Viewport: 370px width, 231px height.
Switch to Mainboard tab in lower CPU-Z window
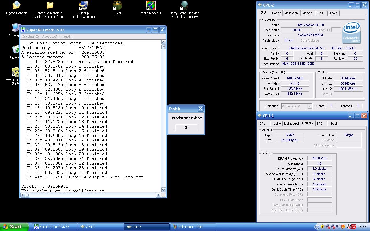coord(291,124)
